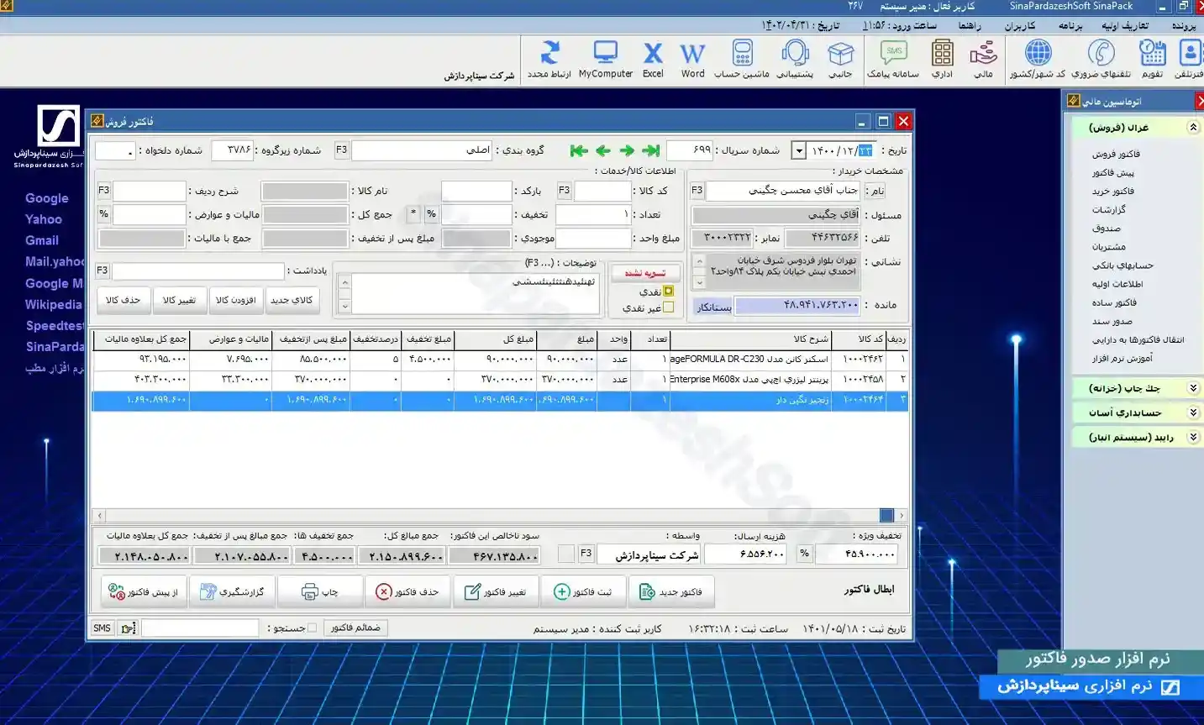The height and width of the screenshot is (725, 1204).
Task: Open پشتیبانی support headset icon
Action: click(795, 60)
